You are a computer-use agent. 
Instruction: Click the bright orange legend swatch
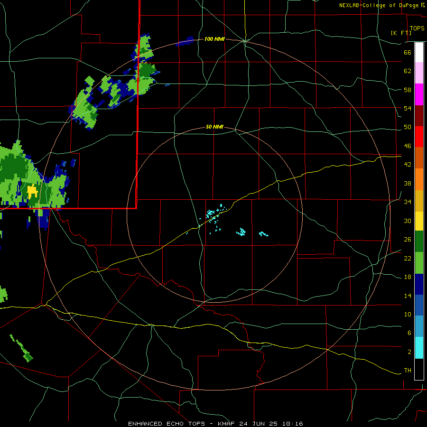pyautogui.click(x=419, y=179)
